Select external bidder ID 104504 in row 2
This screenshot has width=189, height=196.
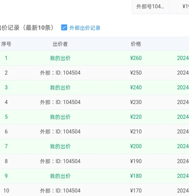point(60,73)
